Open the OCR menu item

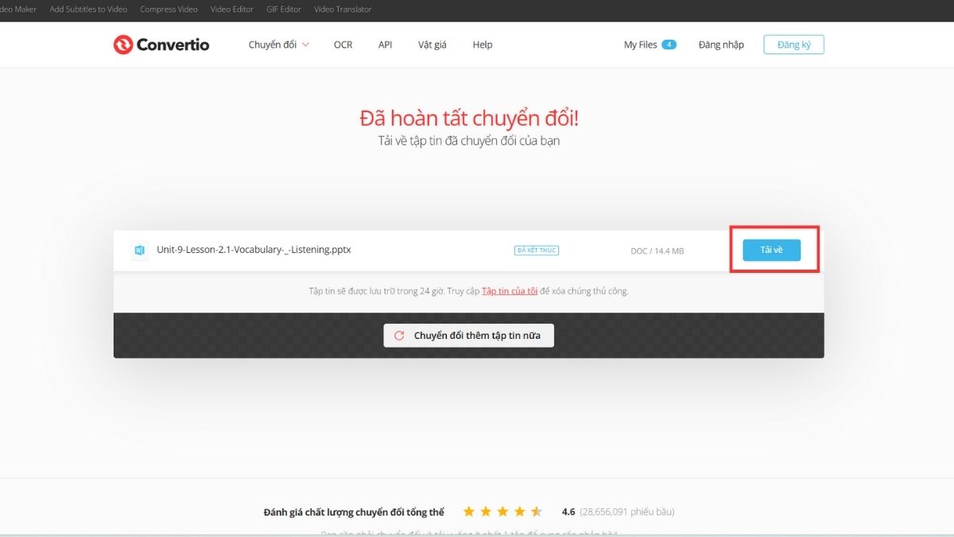(343, 45)
